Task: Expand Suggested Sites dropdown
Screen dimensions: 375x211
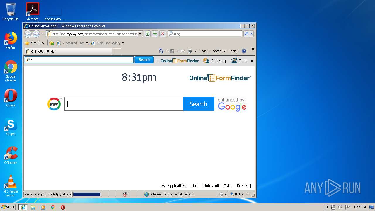Action: (x=87, y=43)
